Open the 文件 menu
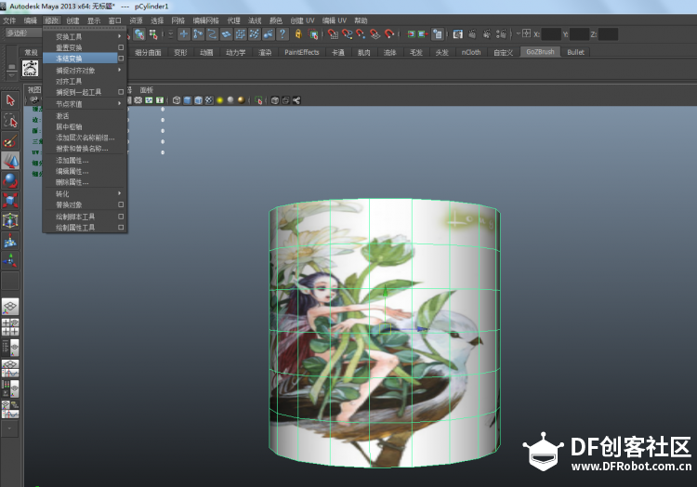Image resolution: width=697 pixels, height=487 pixels. pyautogui.click(x=9, y=20)
